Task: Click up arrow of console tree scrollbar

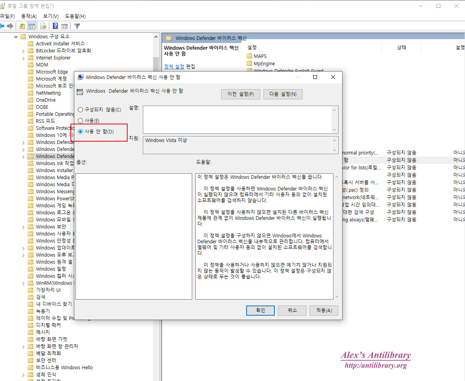Action: coord(156,37)
